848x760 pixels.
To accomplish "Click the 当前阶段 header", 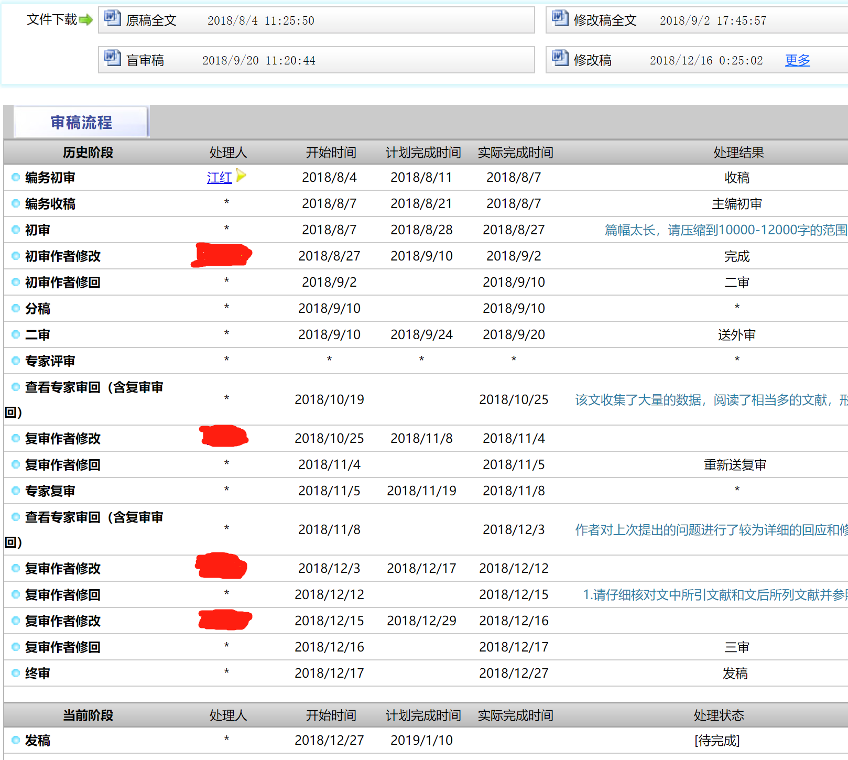I will click(x=88, y=715).
